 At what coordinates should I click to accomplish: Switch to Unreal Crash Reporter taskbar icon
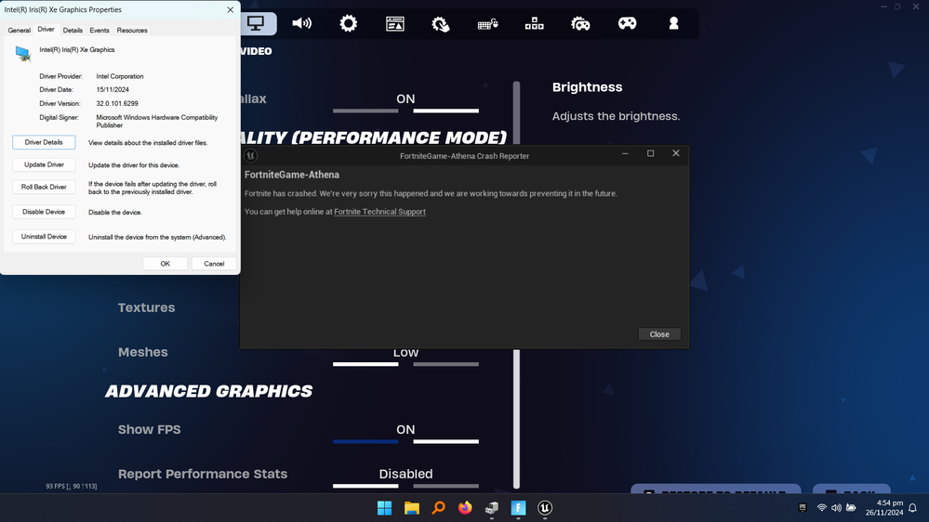545,508
